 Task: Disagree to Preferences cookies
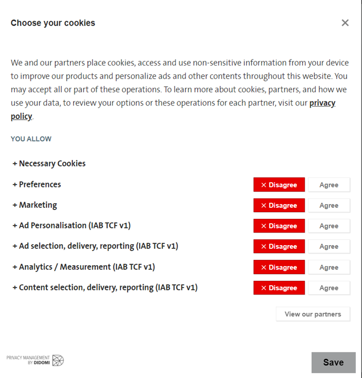pos(279,185)
